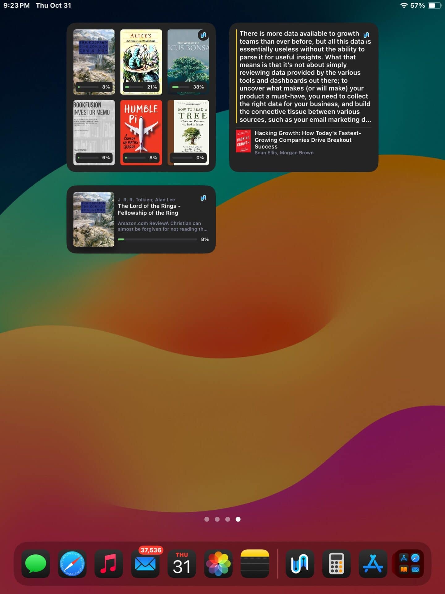Launch the Calculator app
This screenshot has height=594, width=445.
(336, 564)
